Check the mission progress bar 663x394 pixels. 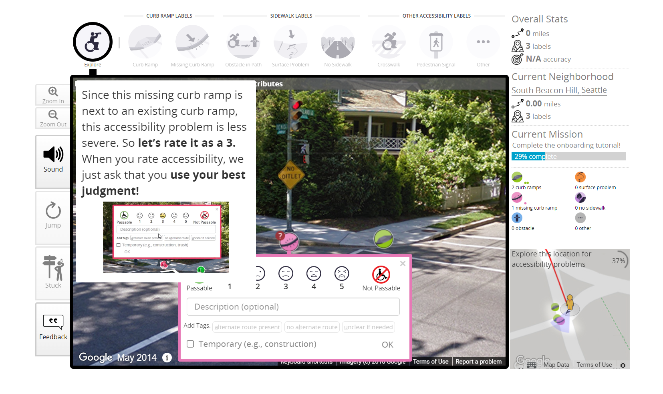(x=568, y=156)
